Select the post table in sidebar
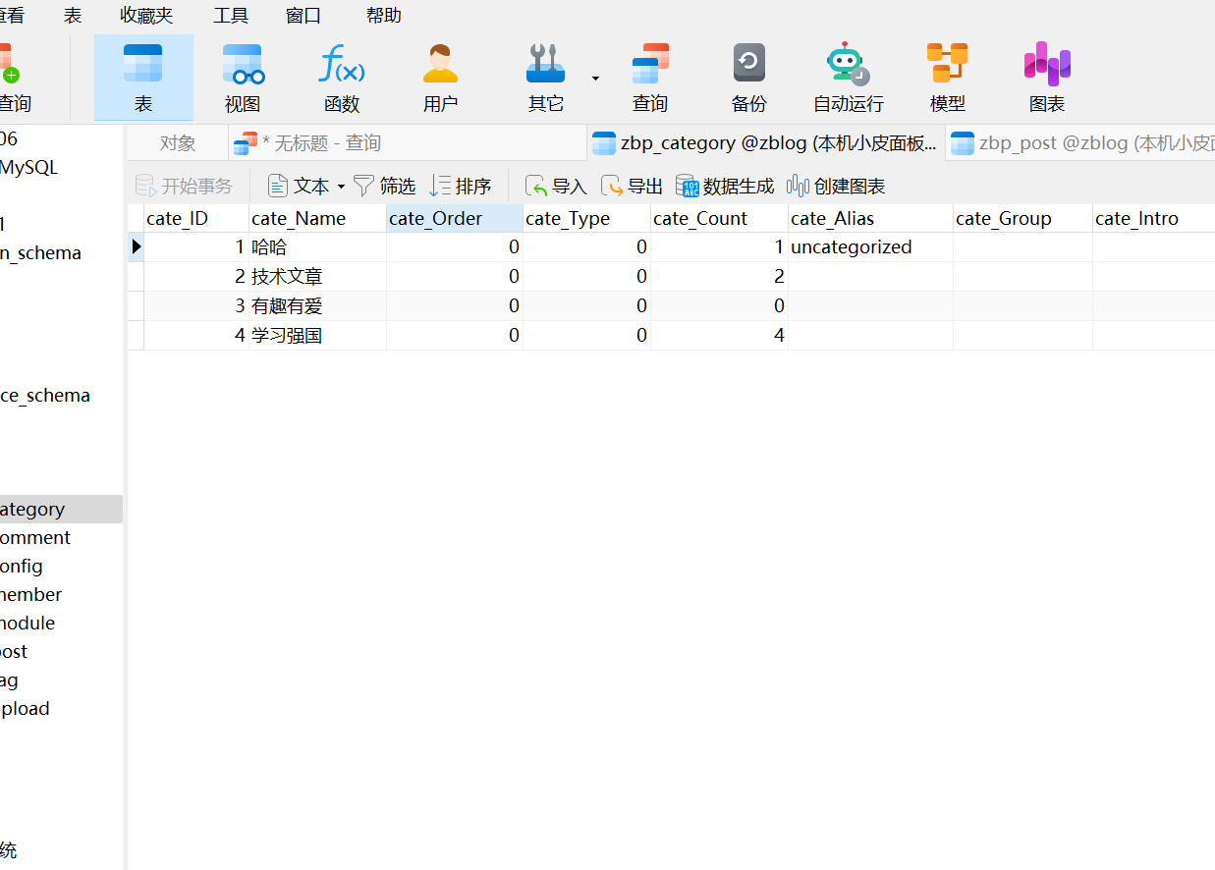The width and height of the screenshot is (1215, 870). tap(14, 651)
